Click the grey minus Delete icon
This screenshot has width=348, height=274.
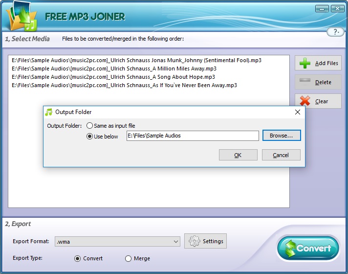click(x=305, y=80)
